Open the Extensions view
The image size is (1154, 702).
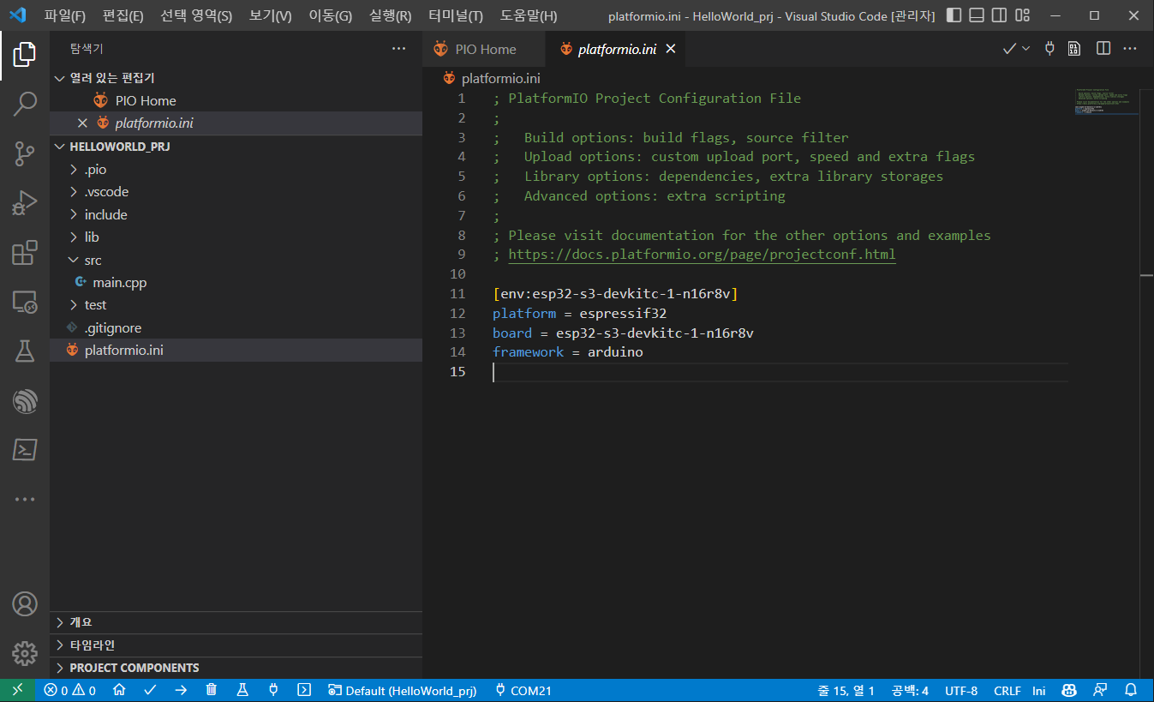coord(24,253)
